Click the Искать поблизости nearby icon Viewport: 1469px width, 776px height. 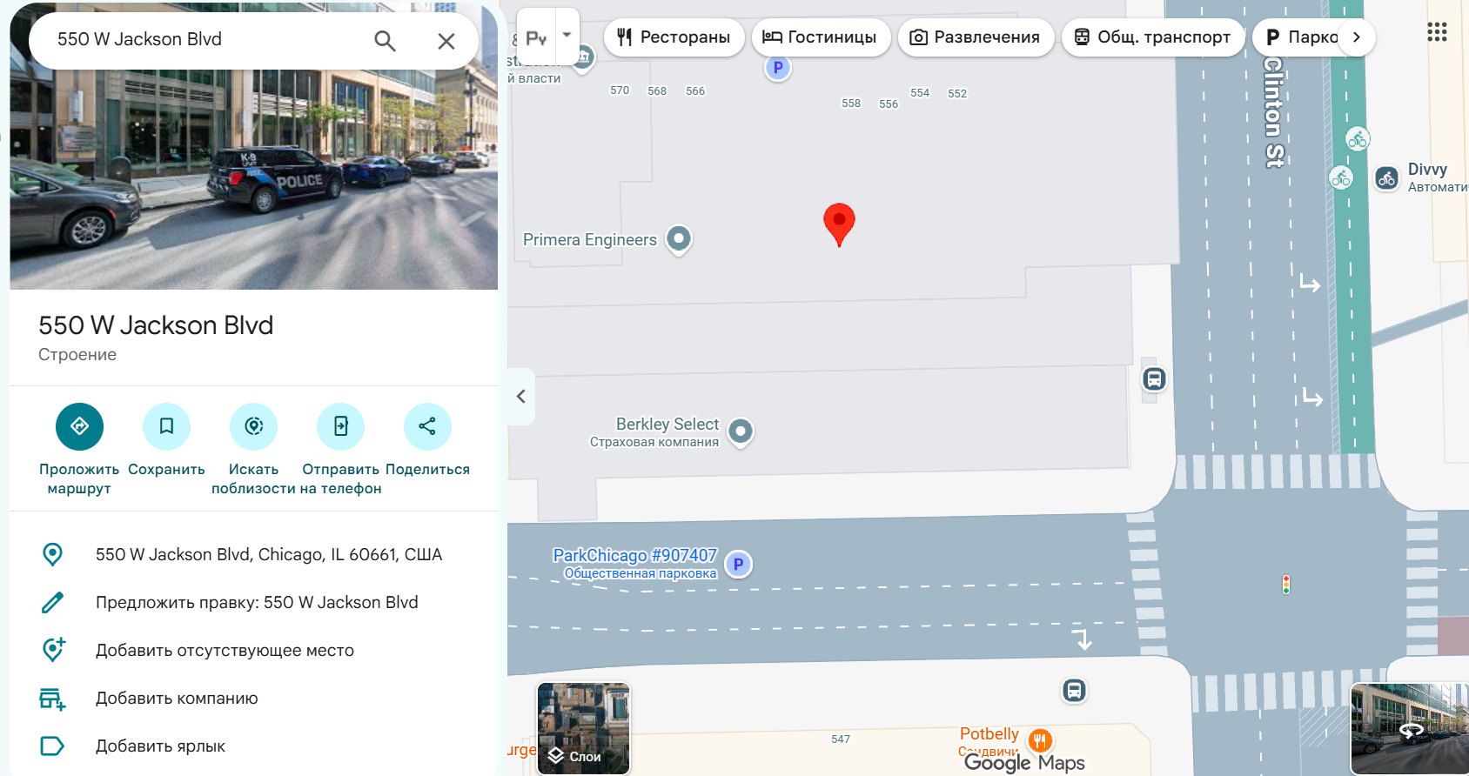click(253, 426)
